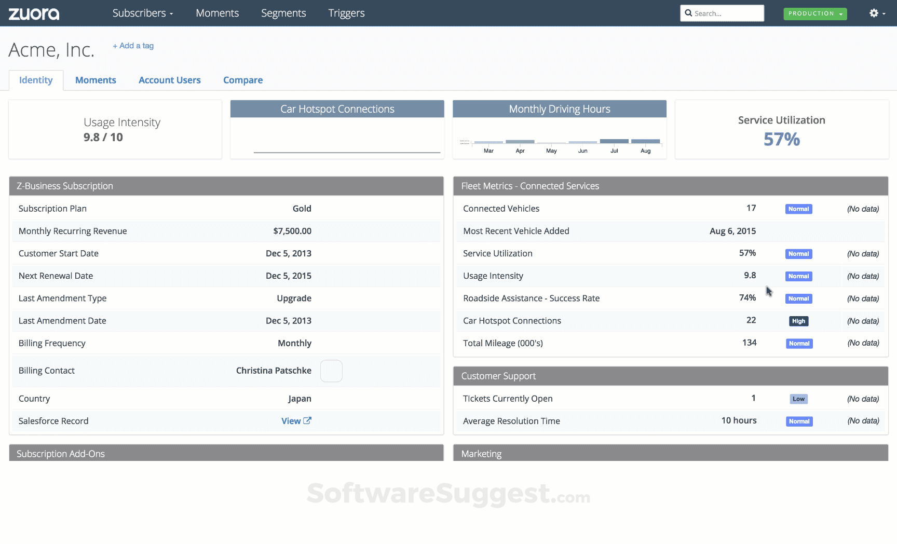Switch to the Account Users tab
Image resolution: width=897 pixels, height=544 pixels.
click(169, 80)
